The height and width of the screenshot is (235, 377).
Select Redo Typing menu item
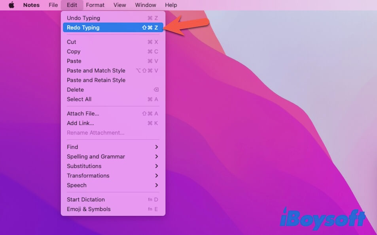click(x=83, y=28)
